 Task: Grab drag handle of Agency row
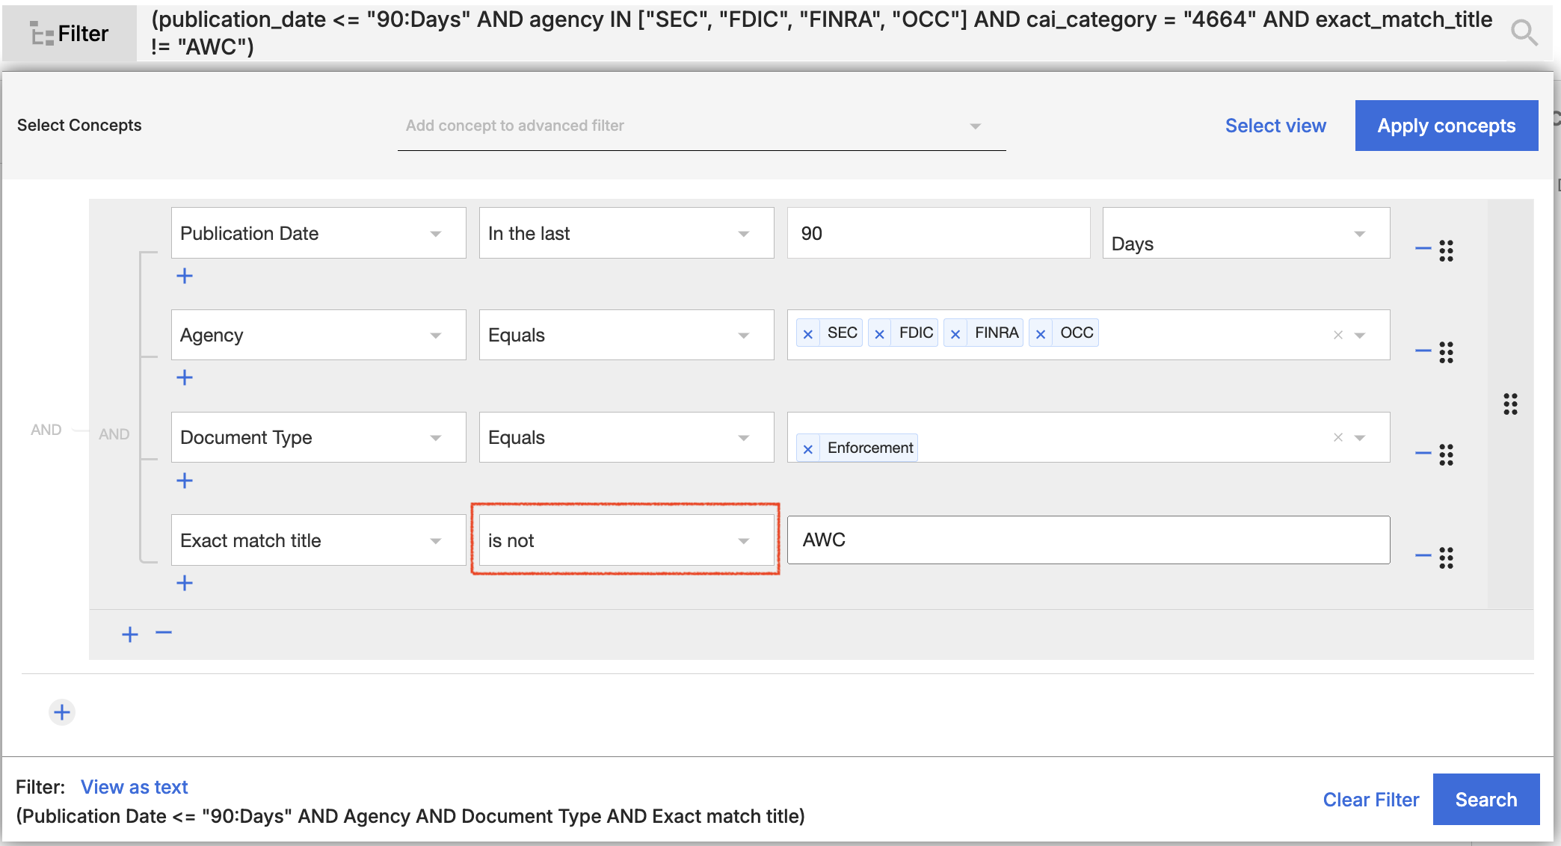(x=1447, y=352)
